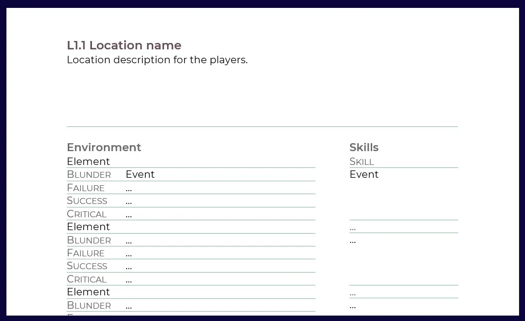This screenshot has height=321, width=525.
Task: Click the Event text beside first Blunder
Action: (x=140, y=174)
